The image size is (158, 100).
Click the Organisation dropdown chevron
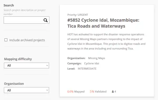47,90
